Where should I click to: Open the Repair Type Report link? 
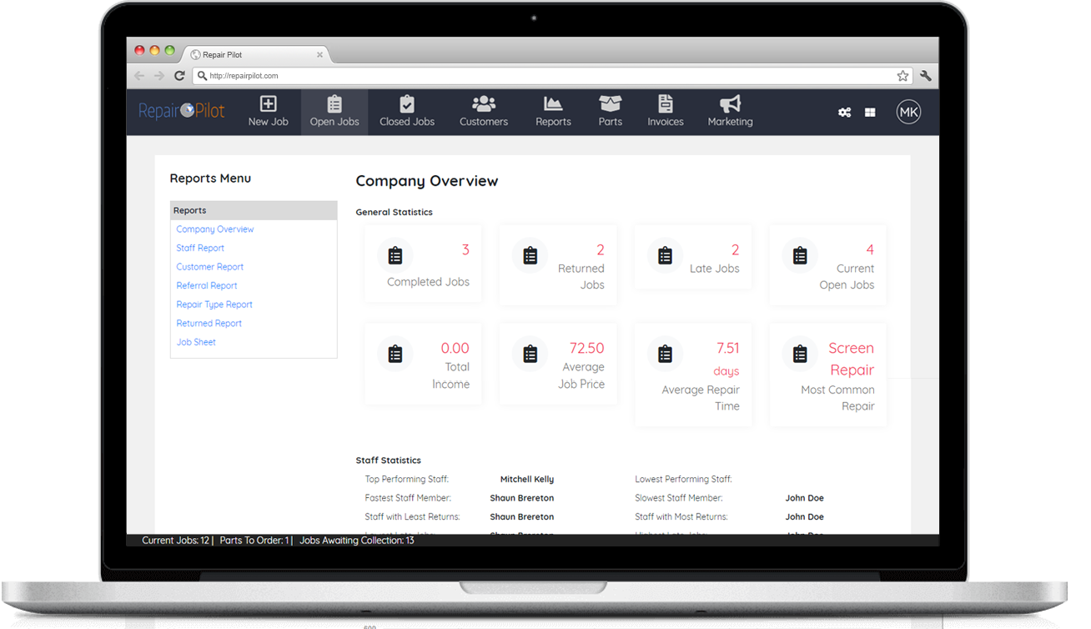pos(214,304)
